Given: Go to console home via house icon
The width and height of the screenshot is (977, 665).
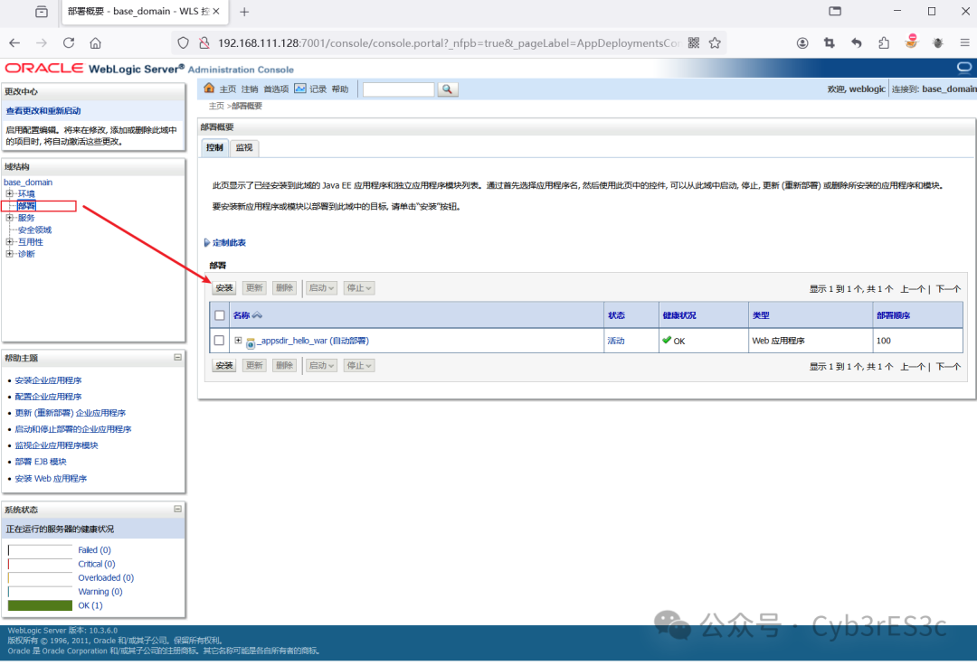Looking at the screenshot, I should [209, 89].
